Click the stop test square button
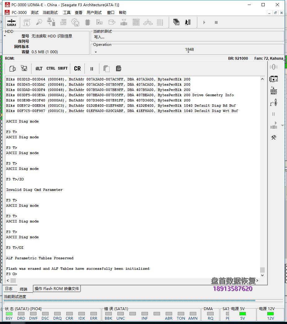This screenshot has height=324, width=287. 216,22
